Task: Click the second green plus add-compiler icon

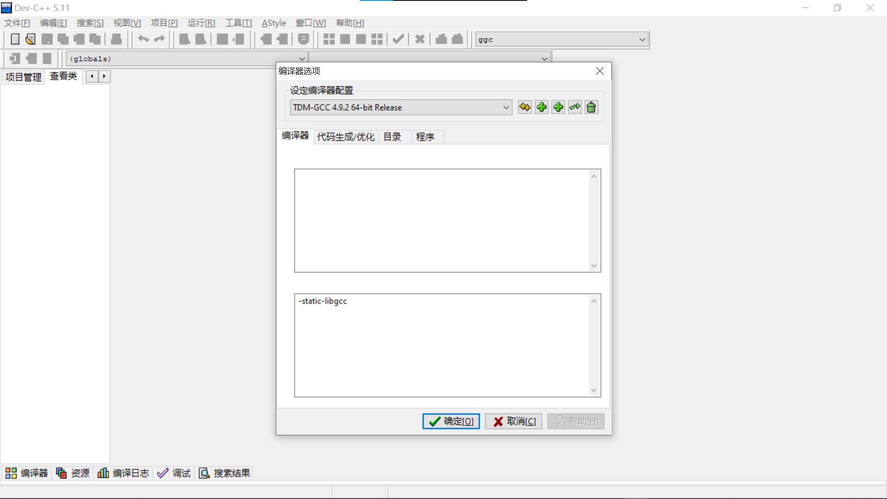Action: click(x=558, y=107)
